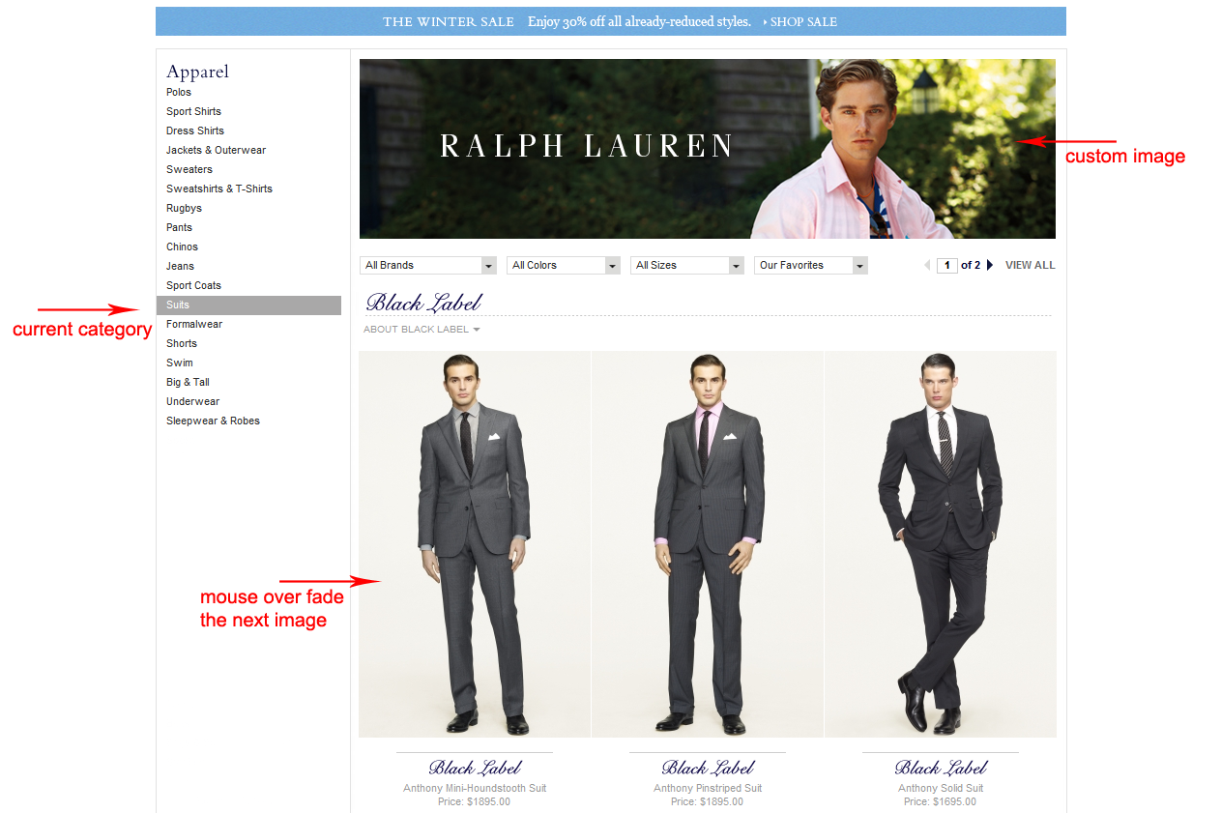This screenshot has height=813, width=1221.
Task: Open the Shorts category
Action: (182, 343)
